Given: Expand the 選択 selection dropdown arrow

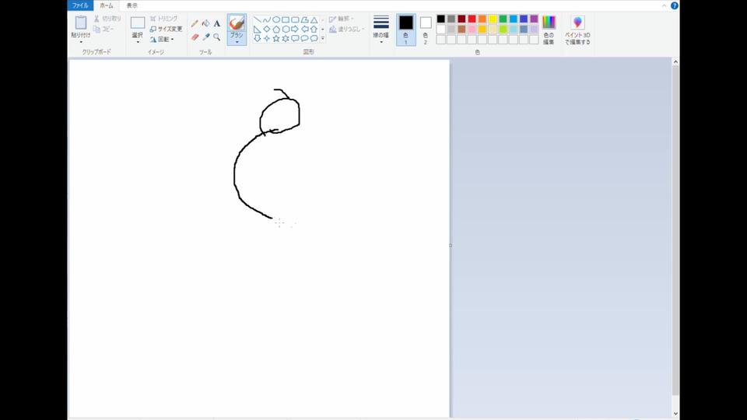Looking at the screenshot, I should (138, 42).
